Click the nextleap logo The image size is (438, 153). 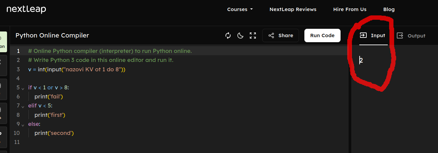26,9
